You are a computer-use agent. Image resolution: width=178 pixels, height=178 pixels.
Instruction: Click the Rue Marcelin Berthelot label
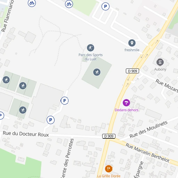pos(147,153)
